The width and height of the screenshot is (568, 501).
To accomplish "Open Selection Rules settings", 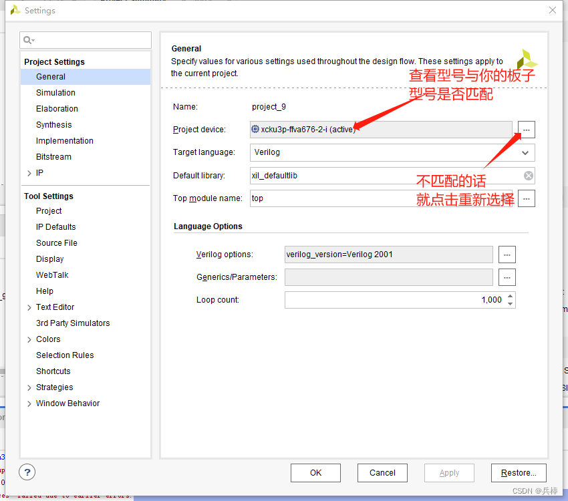I will coord(65,355).
